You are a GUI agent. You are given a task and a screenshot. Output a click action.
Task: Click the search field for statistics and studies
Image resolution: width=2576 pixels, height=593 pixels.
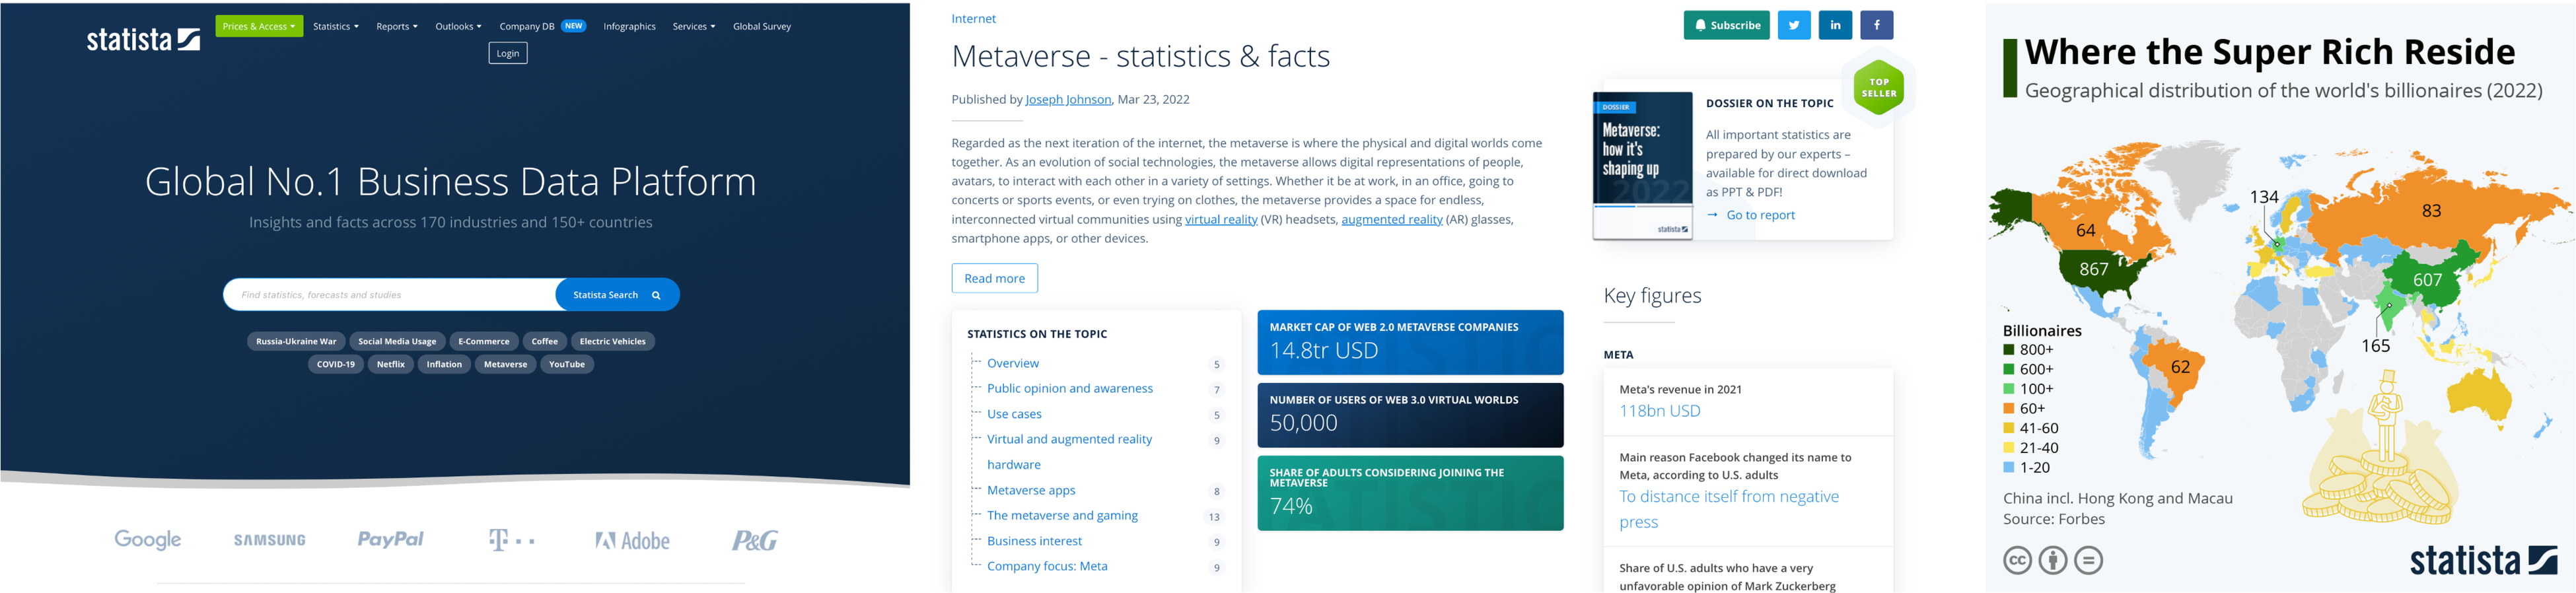(x=390, y=295)
